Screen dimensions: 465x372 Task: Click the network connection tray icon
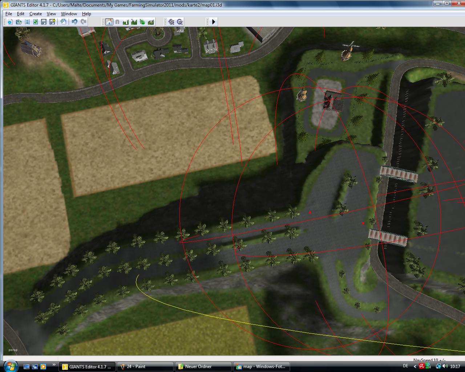(x=438, y=366)
